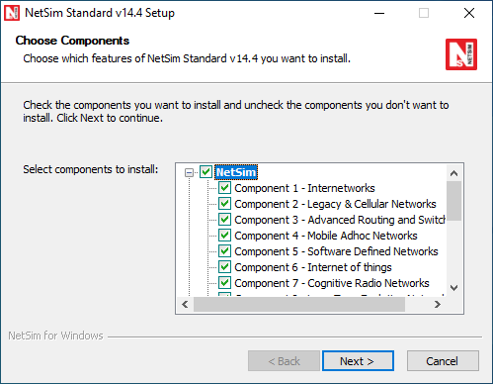Uncheck Component 3 - Advanced Routing checkbox
The image size is (493, 384).
click(224, 220)
